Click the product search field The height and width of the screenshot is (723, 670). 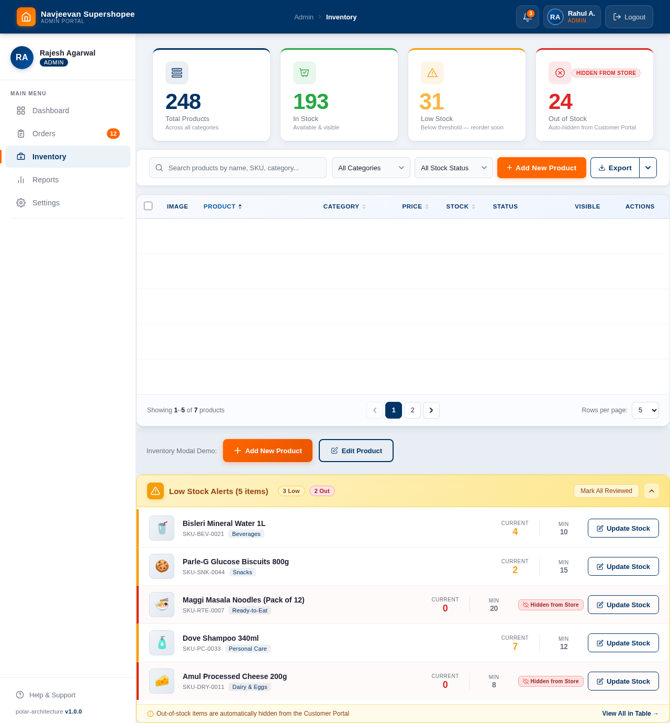238,168
